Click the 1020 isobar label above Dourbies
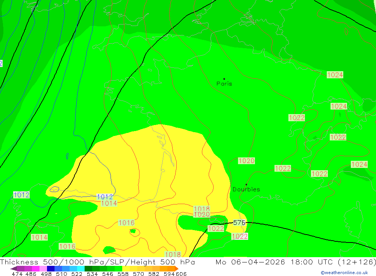The width and height of the screenshot is (376, 276). pos(246,161)
